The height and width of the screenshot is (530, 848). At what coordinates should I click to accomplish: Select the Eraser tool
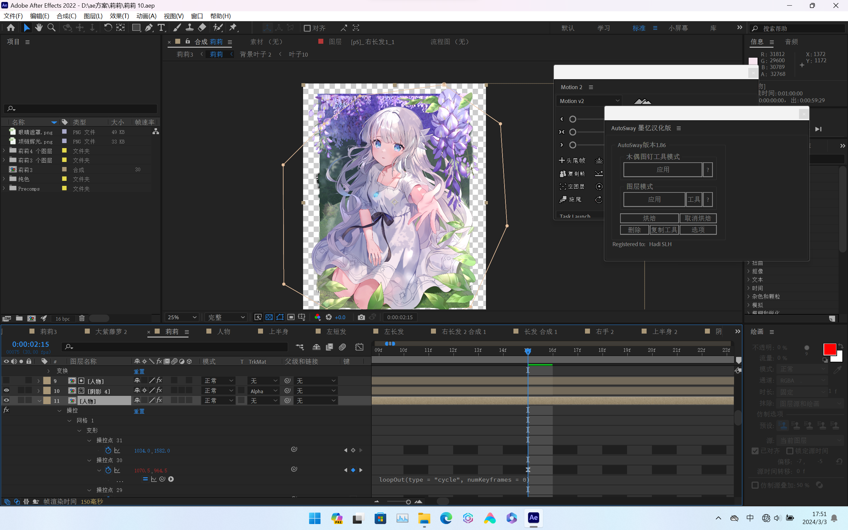202,28
